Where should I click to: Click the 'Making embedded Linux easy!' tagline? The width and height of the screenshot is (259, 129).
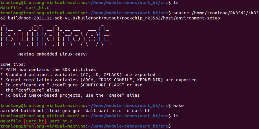[53, 54]
